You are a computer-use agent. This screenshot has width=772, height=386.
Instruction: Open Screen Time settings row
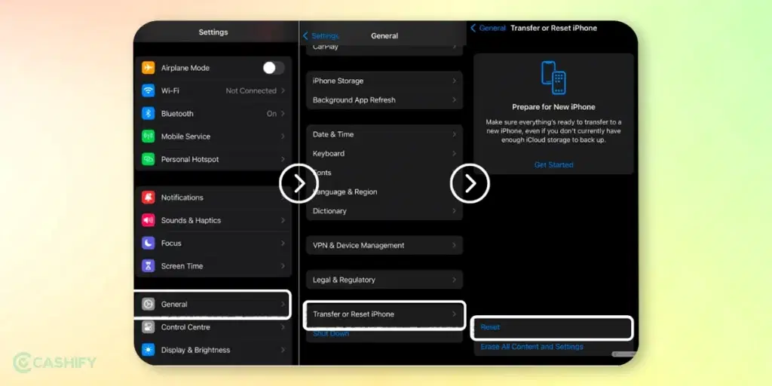tap(213, 266)
